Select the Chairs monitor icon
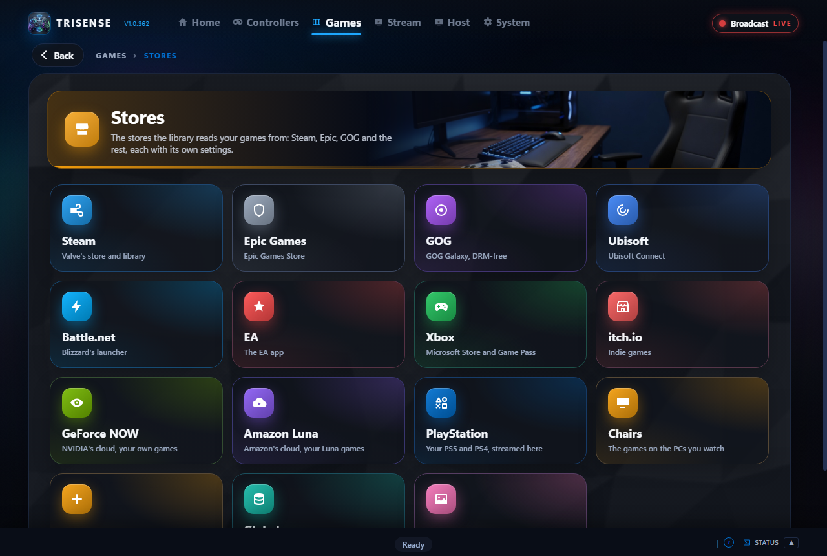The height and width of the screenshot is (556, 827). coord(623,403)
